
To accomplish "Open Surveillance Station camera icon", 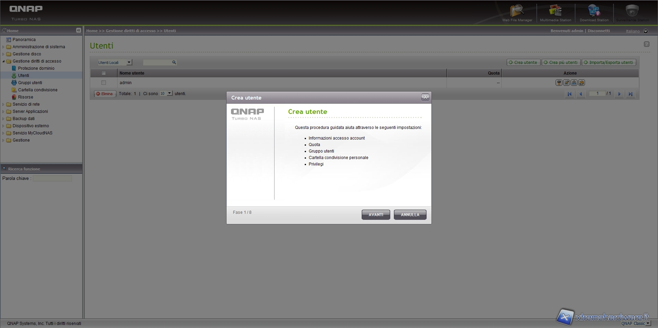I will (632, 13).
